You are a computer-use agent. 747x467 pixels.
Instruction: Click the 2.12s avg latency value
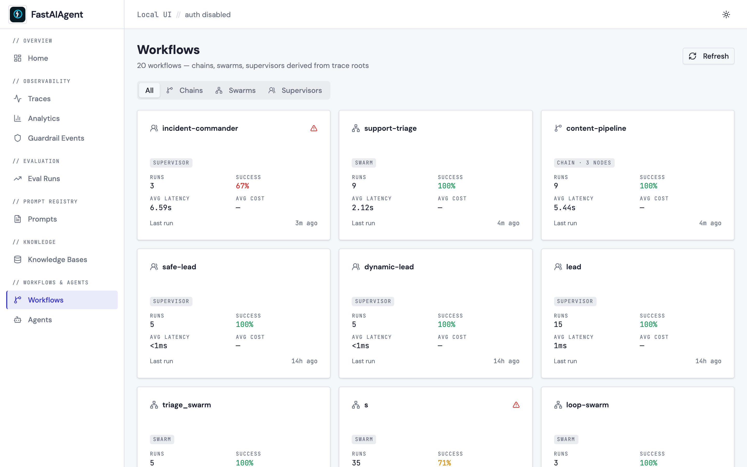pyautogui.click(x=363, y=208)
